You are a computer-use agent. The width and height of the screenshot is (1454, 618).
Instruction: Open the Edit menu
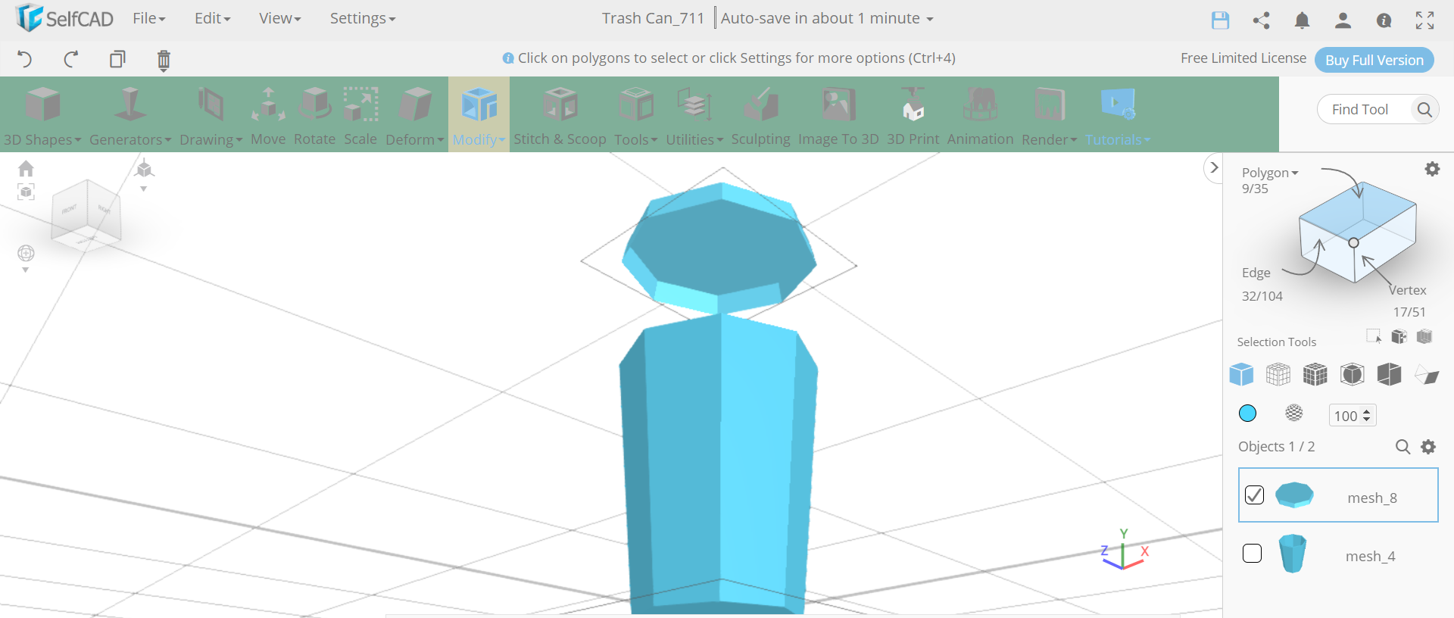pyautogui.click(x=212, y=18)
